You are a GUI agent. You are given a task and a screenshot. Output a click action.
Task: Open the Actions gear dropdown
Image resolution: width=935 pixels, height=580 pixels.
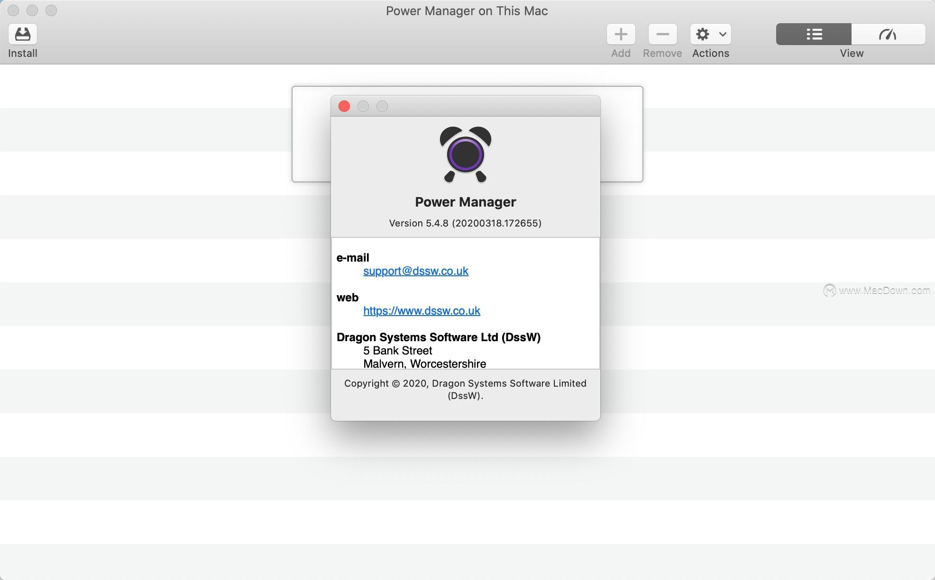point(710,34)
